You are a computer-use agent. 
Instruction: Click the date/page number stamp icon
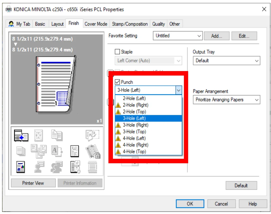(x=75, y=167)
